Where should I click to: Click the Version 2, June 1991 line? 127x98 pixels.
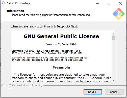[61, 44]
